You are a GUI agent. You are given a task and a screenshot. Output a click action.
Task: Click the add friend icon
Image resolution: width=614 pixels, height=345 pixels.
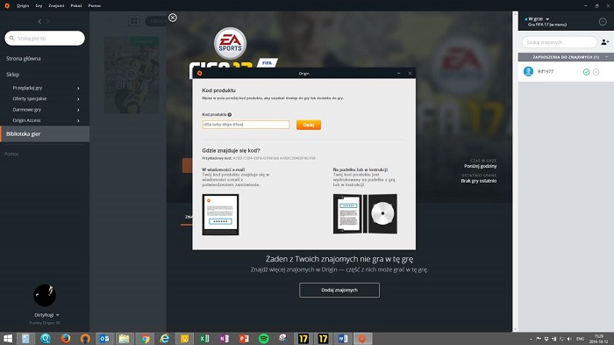point(605,42)
